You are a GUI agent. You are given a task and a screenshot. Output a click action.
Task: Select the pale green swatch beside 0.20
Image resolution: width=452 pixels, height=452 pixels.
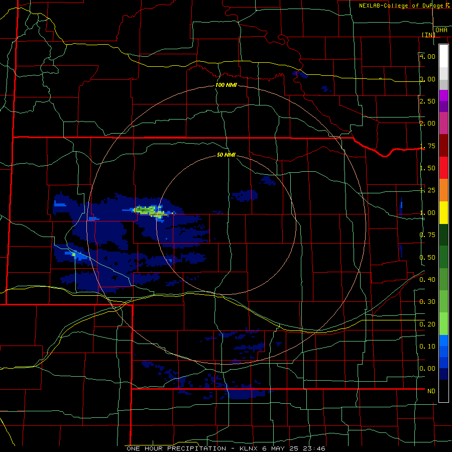pyautogui.click(x=443, y=324)
